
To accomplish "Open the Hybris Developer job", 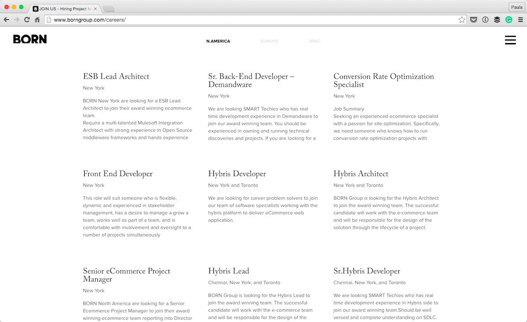I will pyautogui.click(x=237, y=174).
